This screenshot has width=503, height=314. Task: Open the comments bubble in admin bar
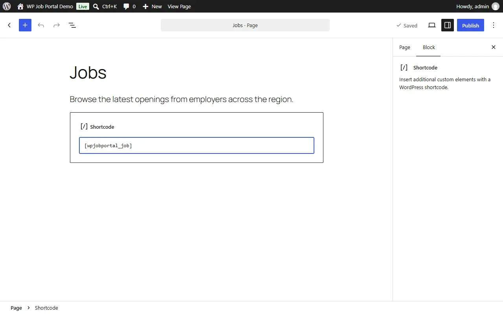[129, 6]
